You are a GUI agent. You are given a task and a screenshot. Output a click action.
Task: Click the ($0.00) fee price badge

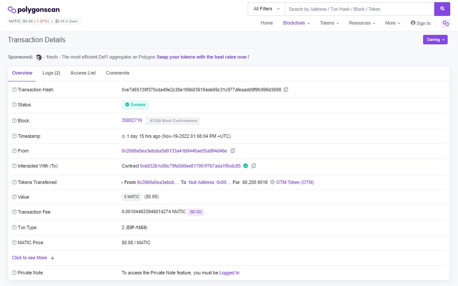click(x=196, y=212)
